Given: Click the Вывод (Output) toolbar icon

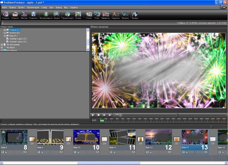Looking at the screenshot, I should (x=135, y=15).
